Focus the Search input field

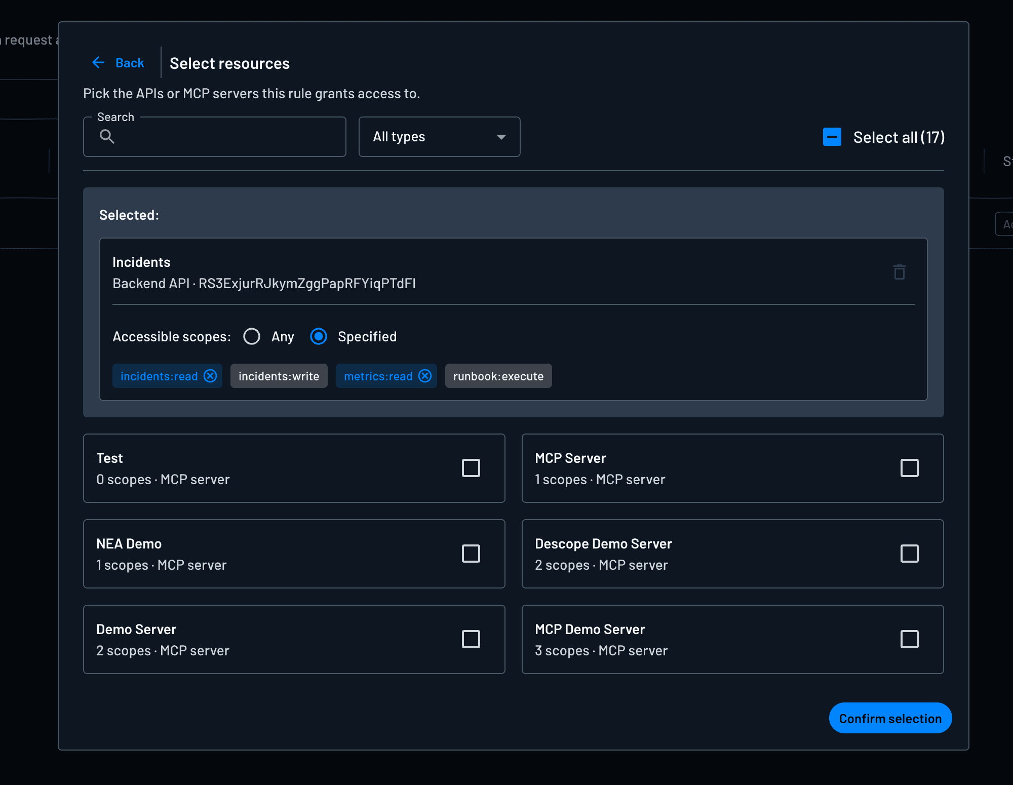pos(215,137)
